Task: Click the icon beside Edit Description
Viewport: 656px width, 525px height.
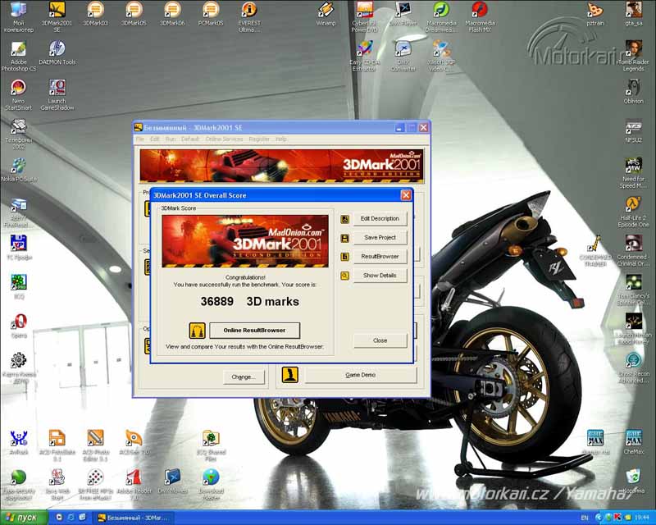Action: [x=344, y=219]
